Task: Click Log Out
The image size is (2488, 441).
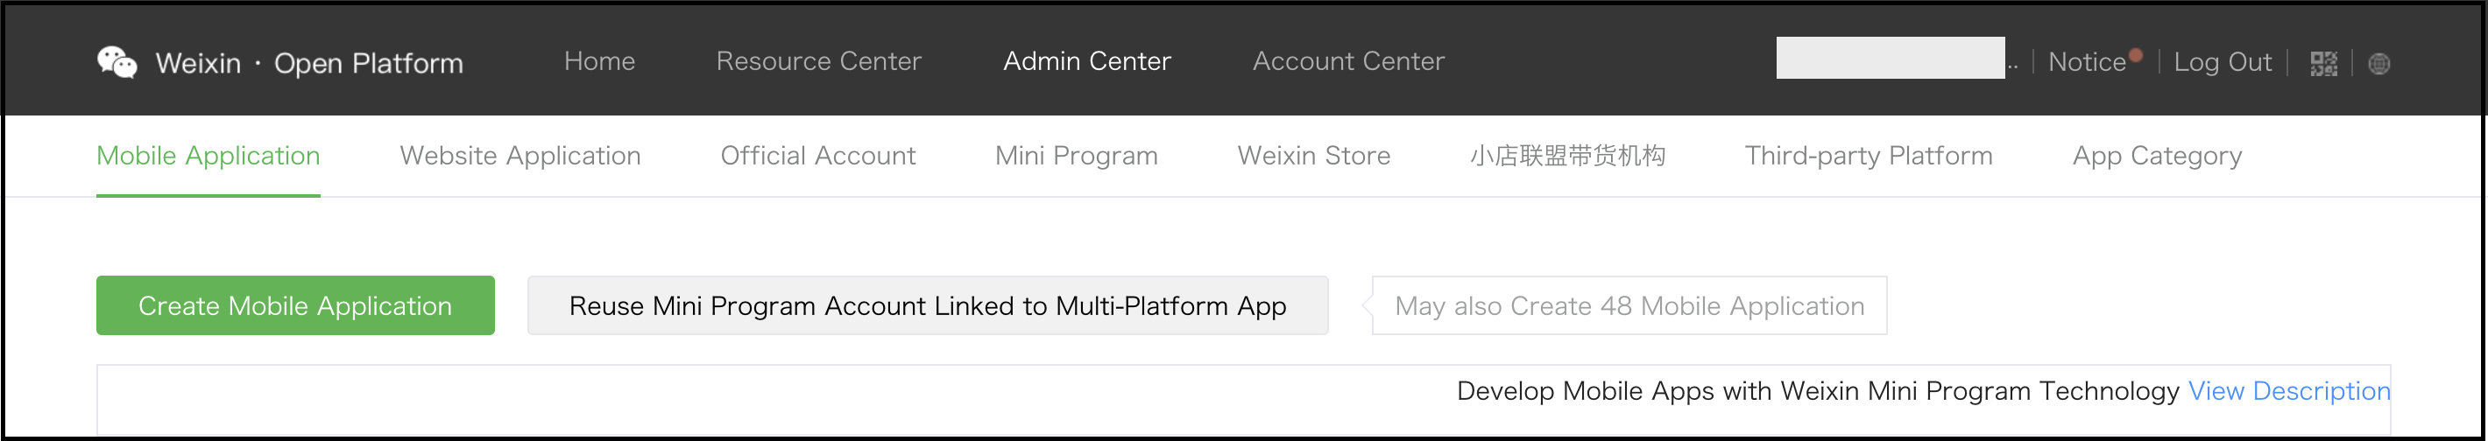Action: tap(2223, 63)
